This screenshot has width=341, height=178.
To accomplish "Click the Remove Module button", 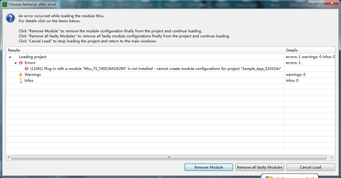I will pos(209,167).
